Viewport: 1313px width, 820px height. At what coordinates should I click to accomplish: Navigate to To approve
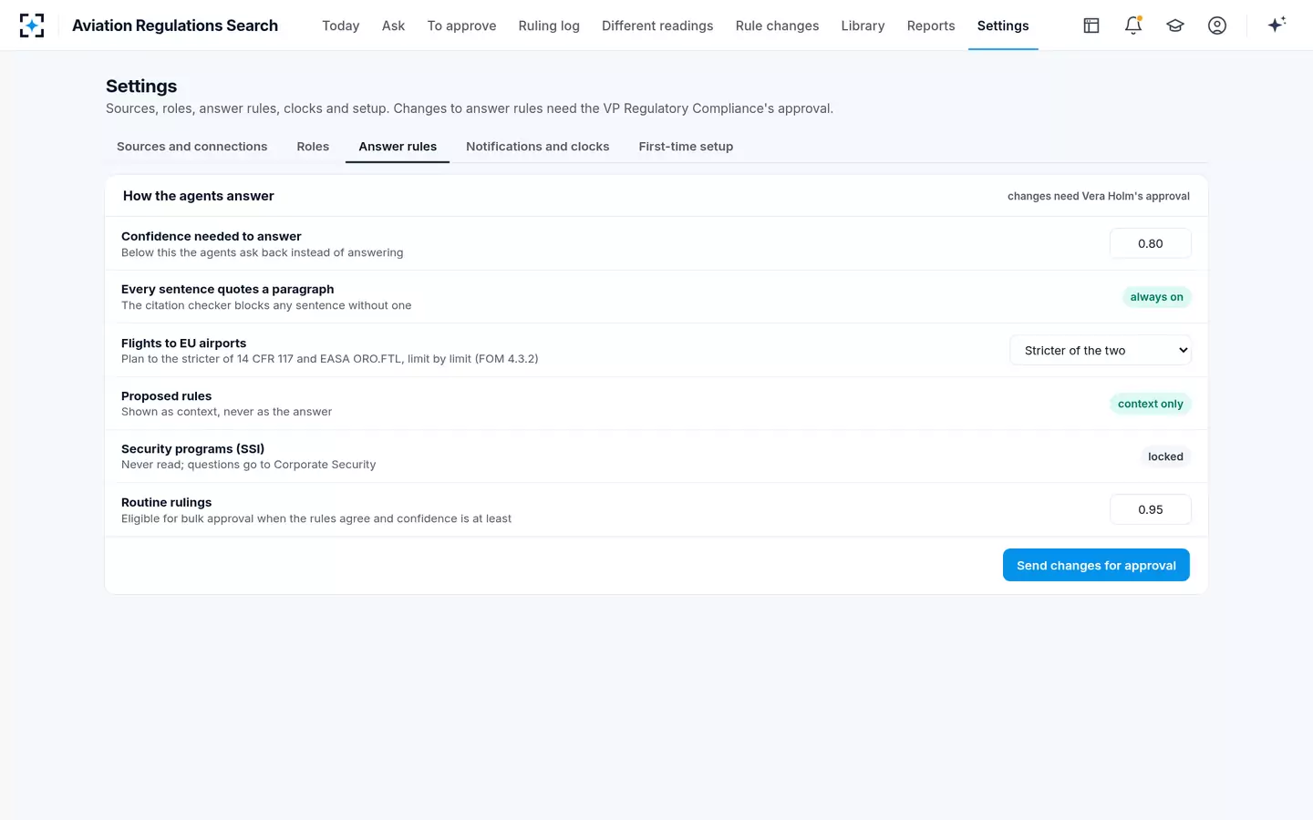pos(462,26)
